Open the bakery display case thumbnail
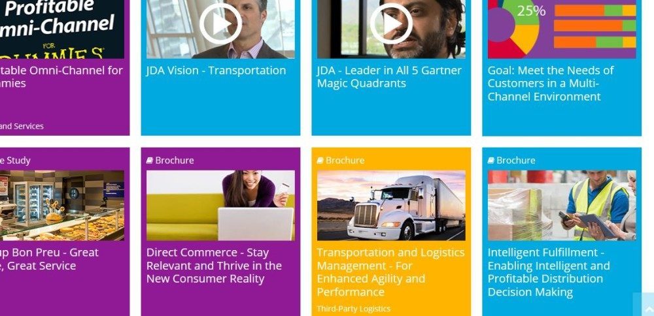Viewport: 654px width, 316px height. pyautogui.click(x=61, y=205)
